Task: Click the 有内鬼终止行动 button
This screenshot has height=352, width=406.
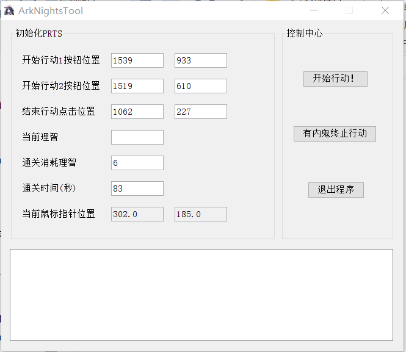Action: pyautogui.click(x=335, y=134)
